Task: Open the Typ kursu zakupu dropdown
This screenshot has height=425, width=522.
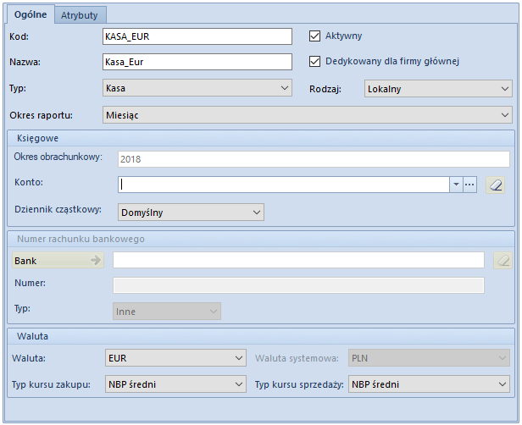Action: click(175, 384)
